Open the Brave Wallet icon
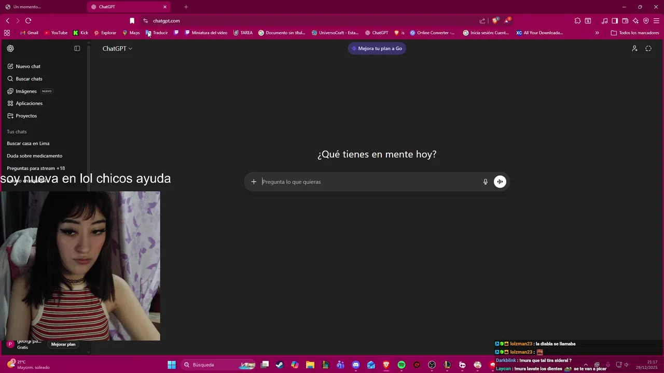This screenshot has height=373, width=664. coord(625,21)
